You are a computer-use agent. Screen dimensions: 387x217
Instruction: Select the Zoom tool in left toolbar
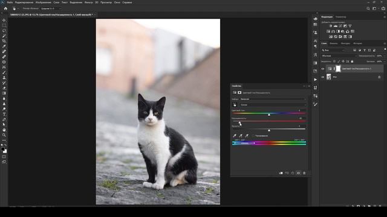point(4,135)
